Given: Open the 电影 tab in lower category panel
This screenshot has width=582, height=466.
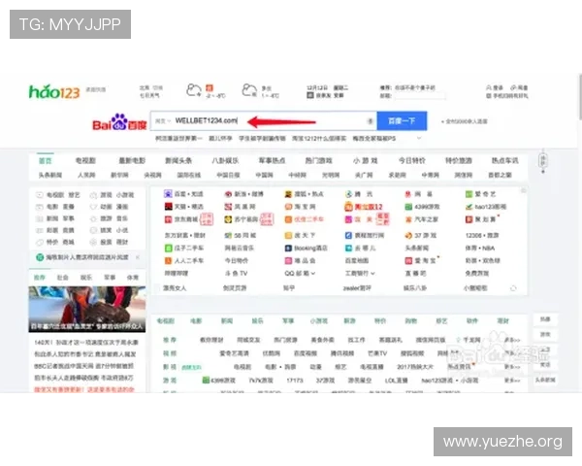Looking at the screenshot, I should (x=196, y=320).
